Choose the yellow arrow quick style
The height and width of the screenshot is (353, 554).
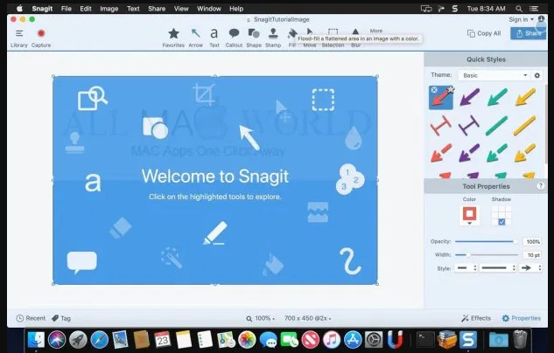525,97
